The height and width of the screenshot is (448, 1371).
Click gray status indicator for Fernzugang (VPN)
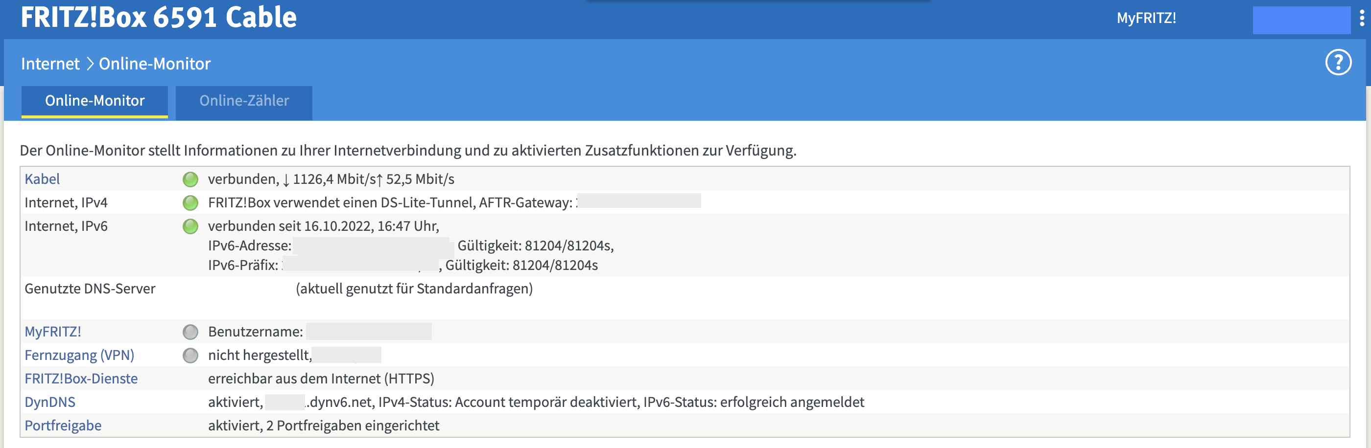(190, 356)
